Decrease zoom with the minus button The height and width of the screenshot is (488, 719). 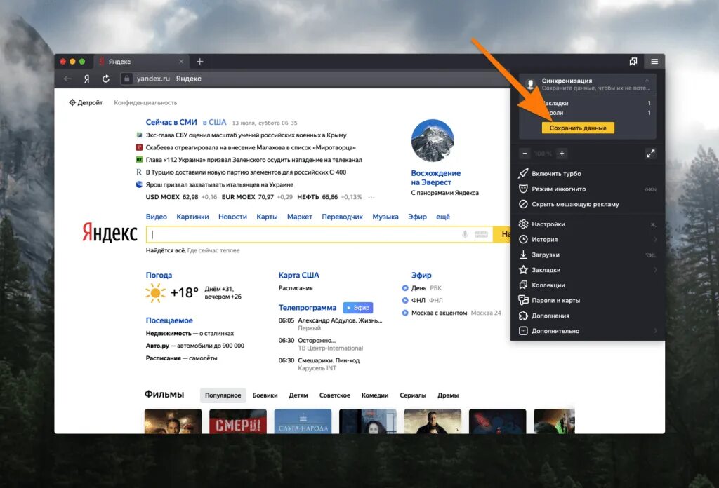point(525,154)
